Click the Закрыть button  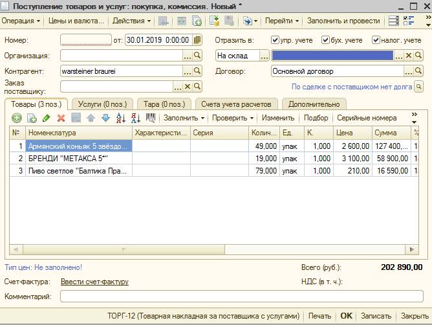[x=415, y=316]
